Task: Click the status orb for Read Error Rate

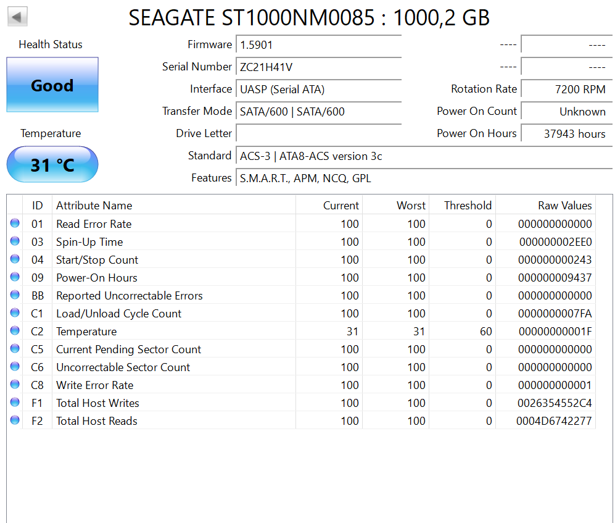Action: pos(15,224)
